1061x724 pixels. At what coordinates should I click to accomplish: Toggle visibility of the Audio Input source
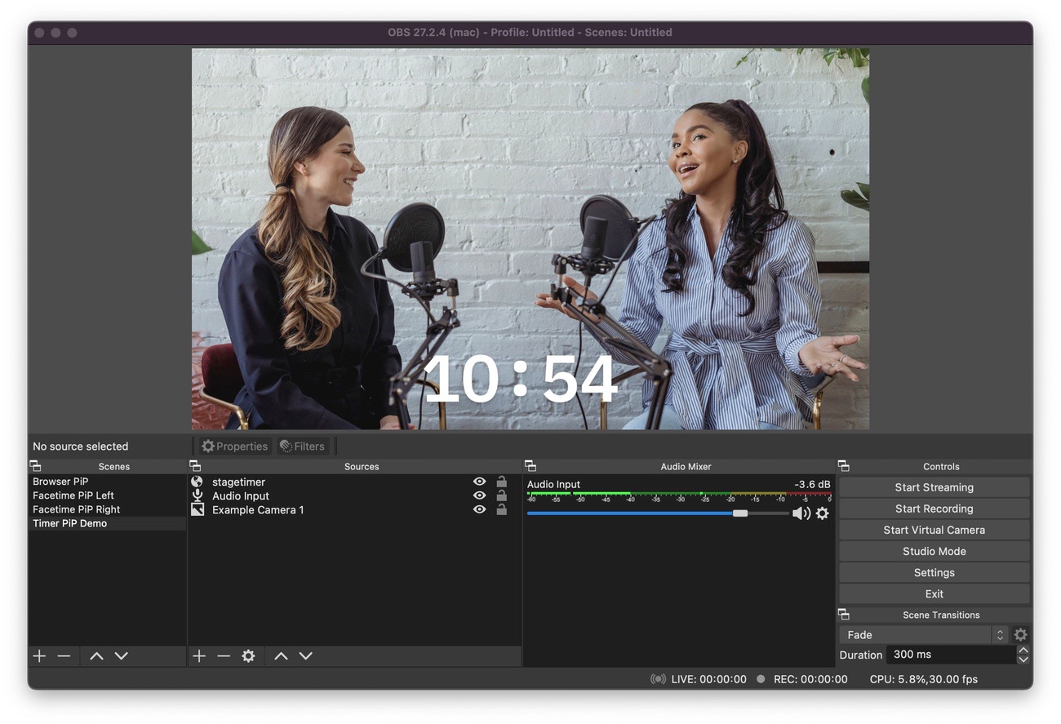click(x=480, y=495)
